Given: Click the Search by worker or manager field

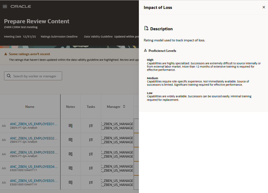Looking at the screenshot, I should pos(33,76).
